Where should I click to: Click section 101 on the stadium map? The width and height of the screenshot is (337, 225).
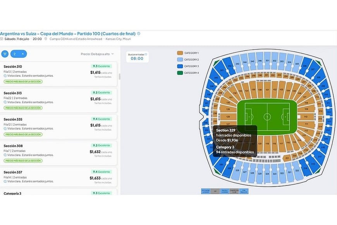pyautogui.click(x=267, y=89)
